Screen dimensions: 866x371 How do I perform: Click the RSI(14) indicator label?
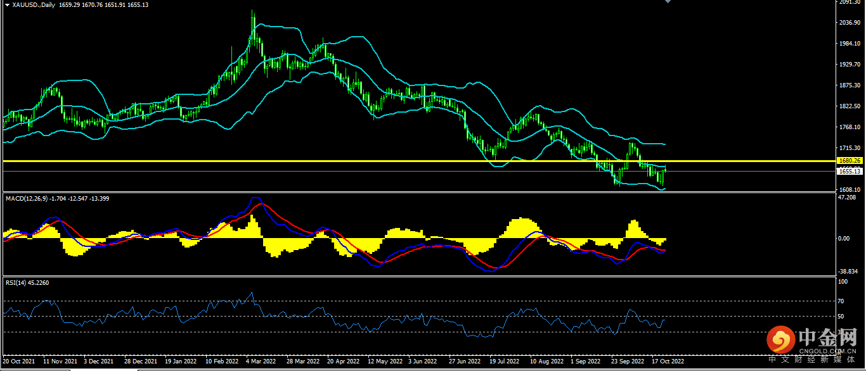click(x=17, y=282)
